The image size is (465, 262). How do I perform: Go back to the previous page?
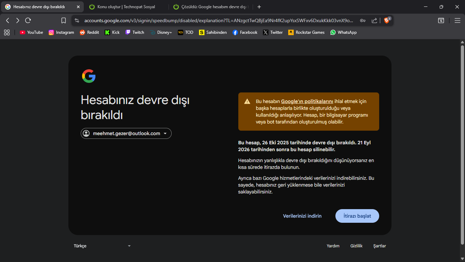click(x=8, y=20)
